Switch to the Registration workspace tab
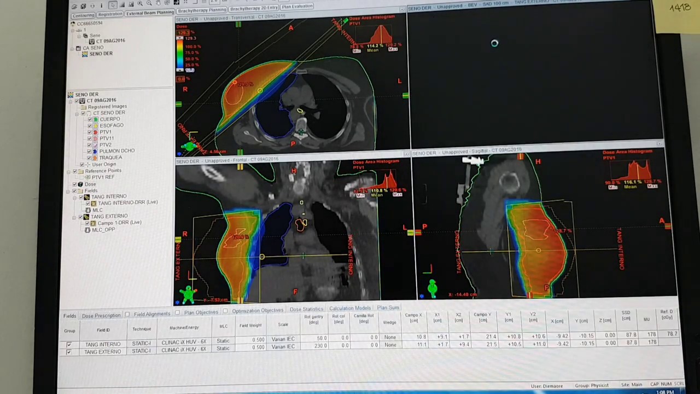The width and height of the screenshot is (700, 394). (x=110, y=15)
